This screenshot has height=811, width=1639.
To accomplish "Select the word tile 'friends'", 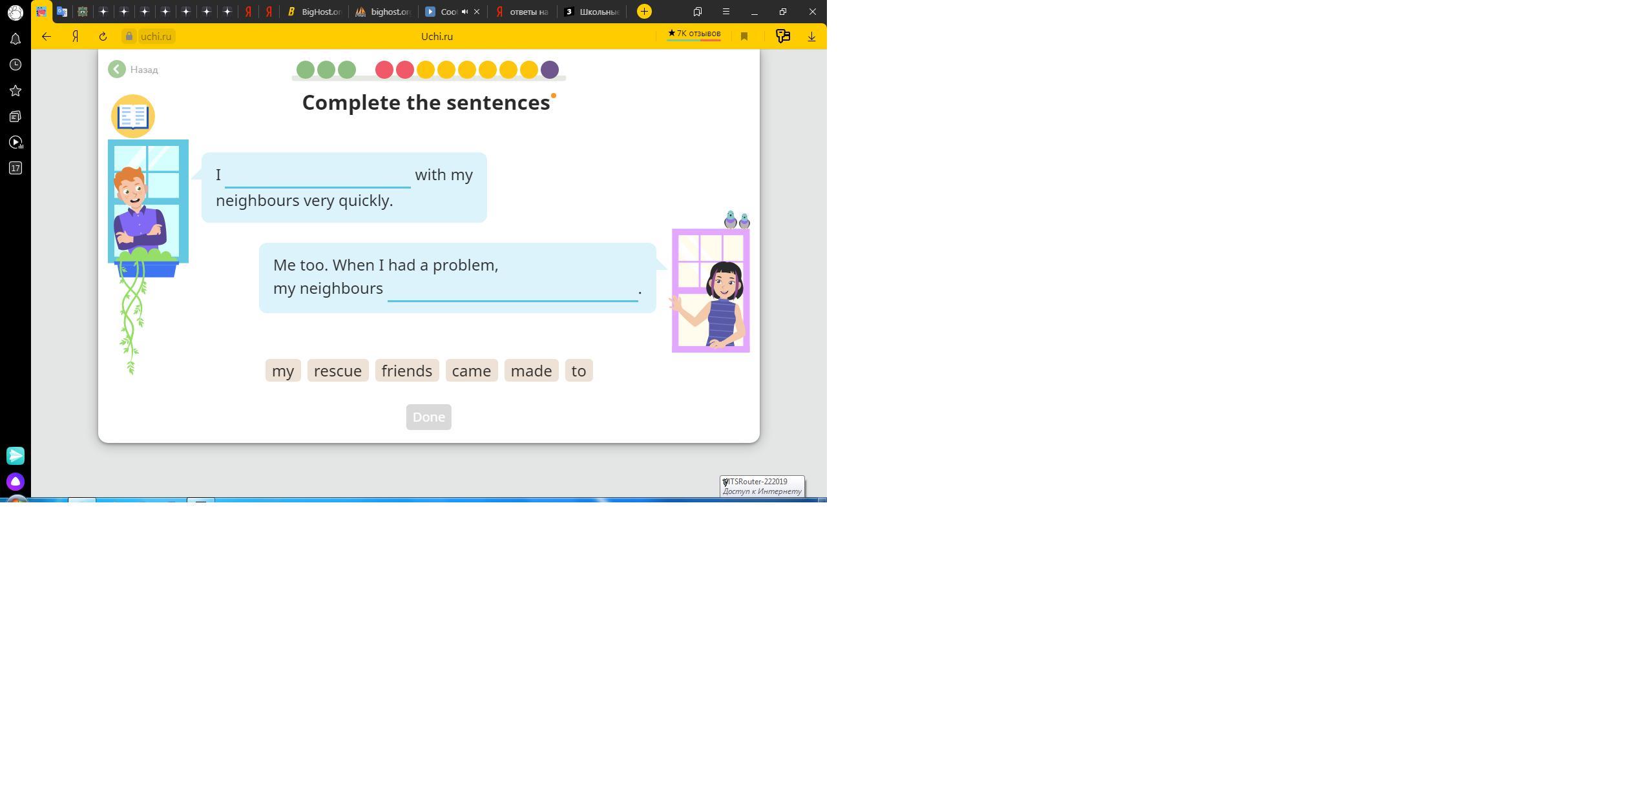I will [407, 371].
